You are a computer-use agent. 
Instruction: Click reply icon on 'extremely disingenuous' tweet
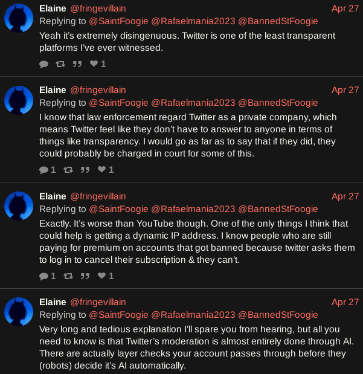pyautogui.click(x=44, y=64)
